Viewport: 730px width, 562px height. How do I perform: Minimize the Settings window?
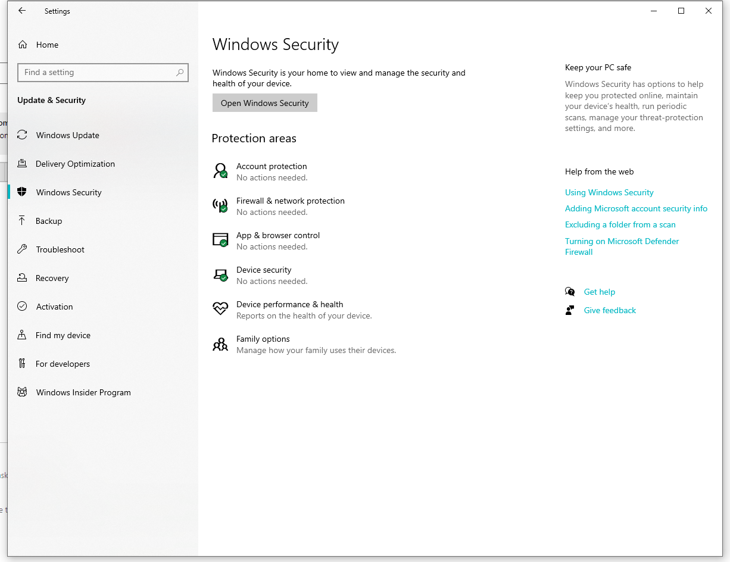(654, 11)
